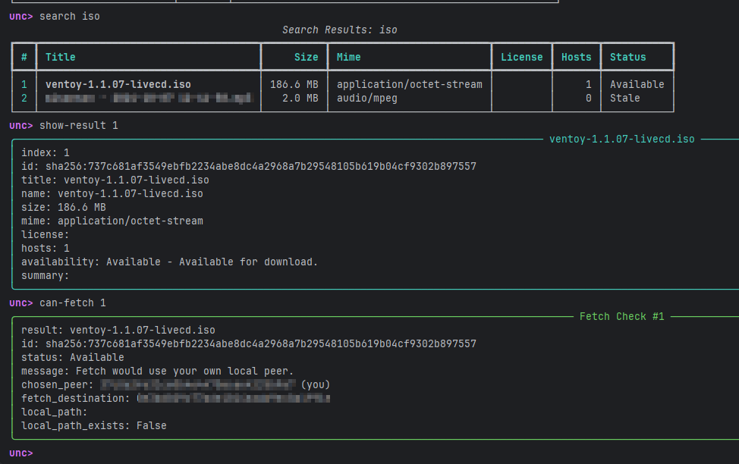Click the "Search Results: iso" heading
This screenshot has height=464, width=739.
coord(339,30)
